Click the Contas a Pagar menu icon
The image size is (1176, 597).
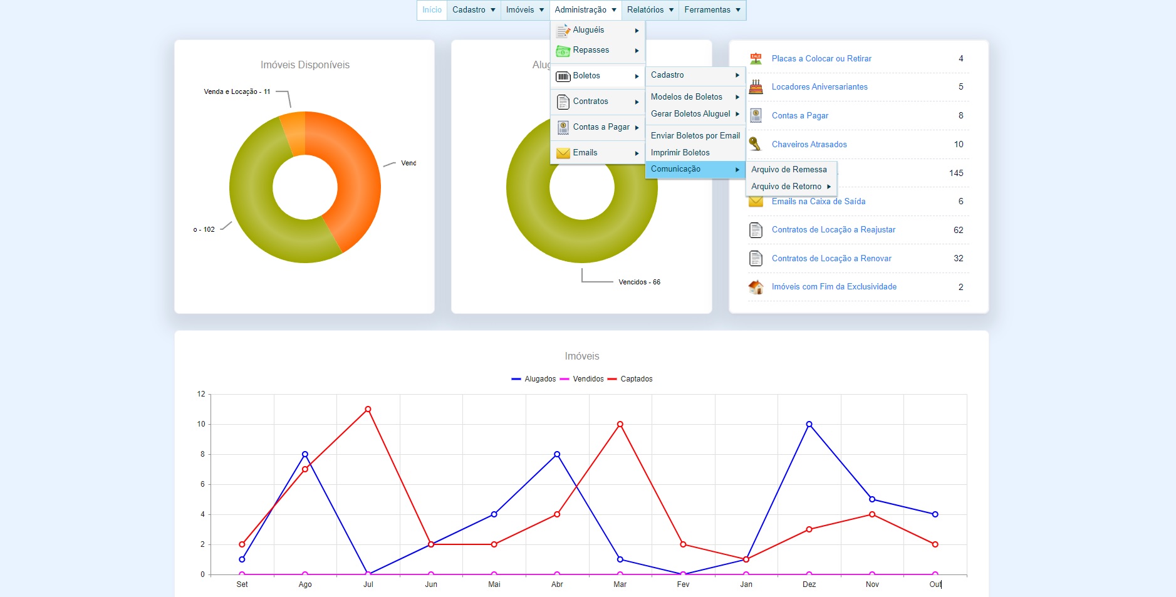[563, 127]
